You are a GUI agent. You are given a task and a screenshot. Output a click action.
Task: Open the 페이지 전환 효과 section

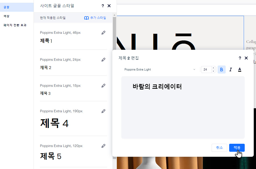(15, 25)
